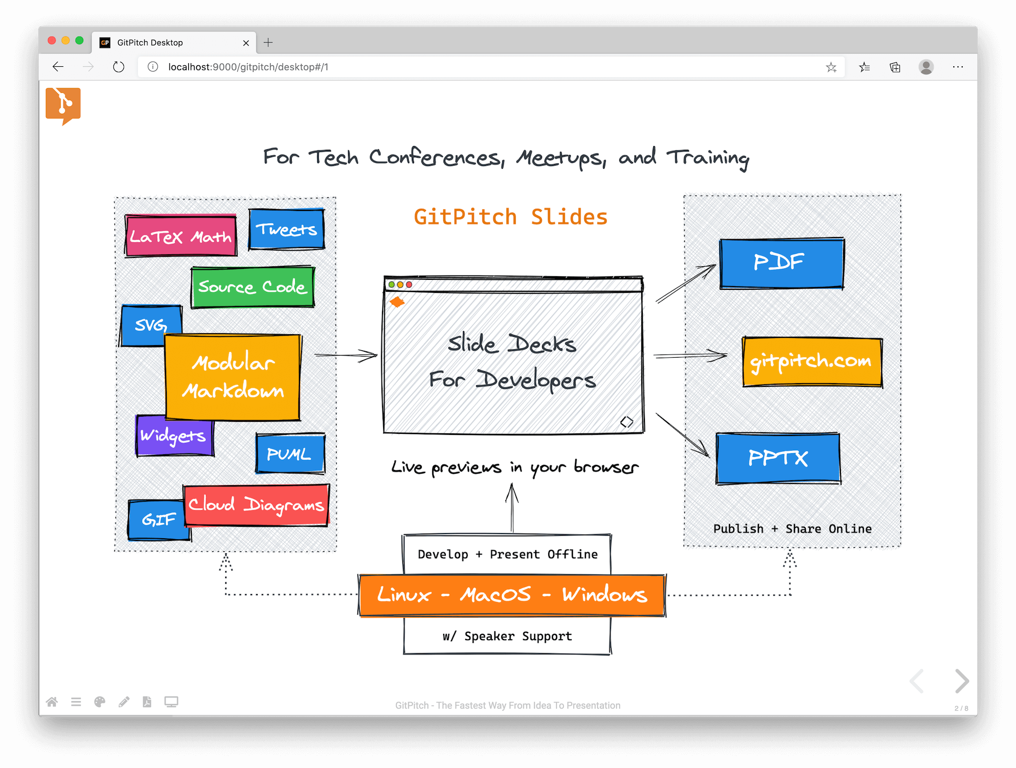Image resolution: width=1016 pixels, height=768 pixels.
Task: Click the GitPitch Slides heading
Action: 511,217
